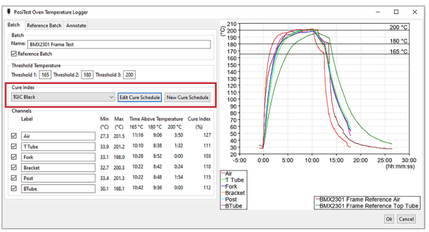Image resolution: width=429 pixels, height=232 pixels.
Task: Click the Cancel button
Action: click(x=406, y=219)
